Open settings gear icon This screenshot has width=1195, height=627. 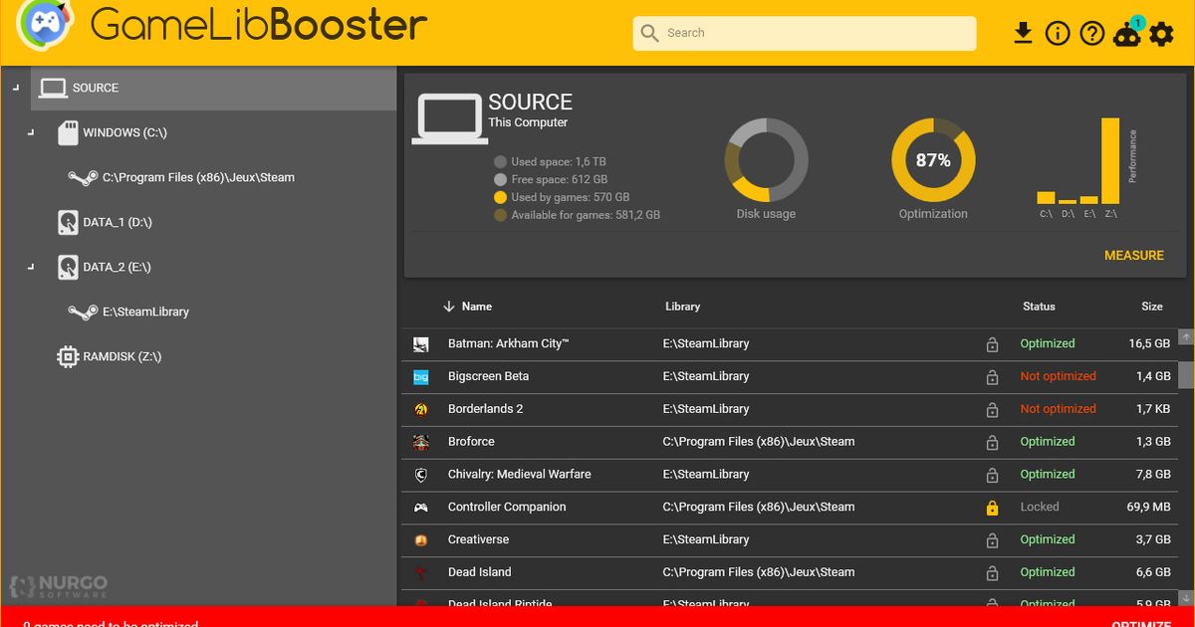(1162, 34)
